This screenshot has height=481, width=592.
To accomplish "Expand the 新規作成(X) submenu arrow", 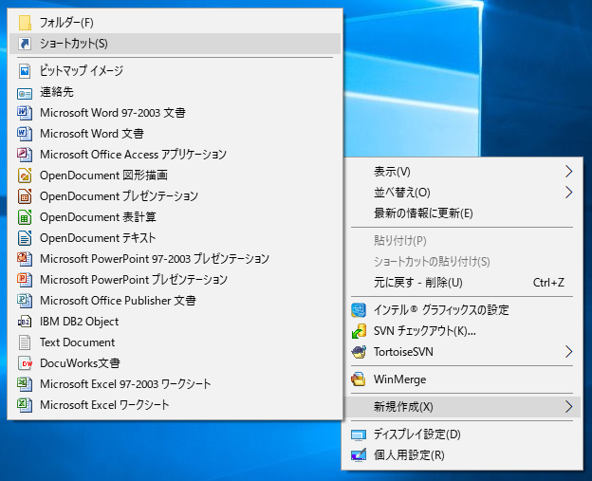I will coord(569,407).
